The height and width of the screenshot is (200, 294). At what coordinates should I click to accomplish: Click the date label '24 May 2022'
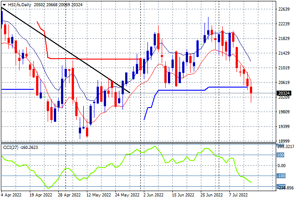tap(127, 195)
